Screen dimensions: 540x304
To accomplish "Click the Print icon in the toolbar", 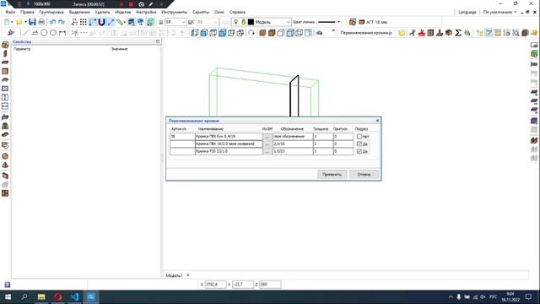I will [x=41, y=22].
